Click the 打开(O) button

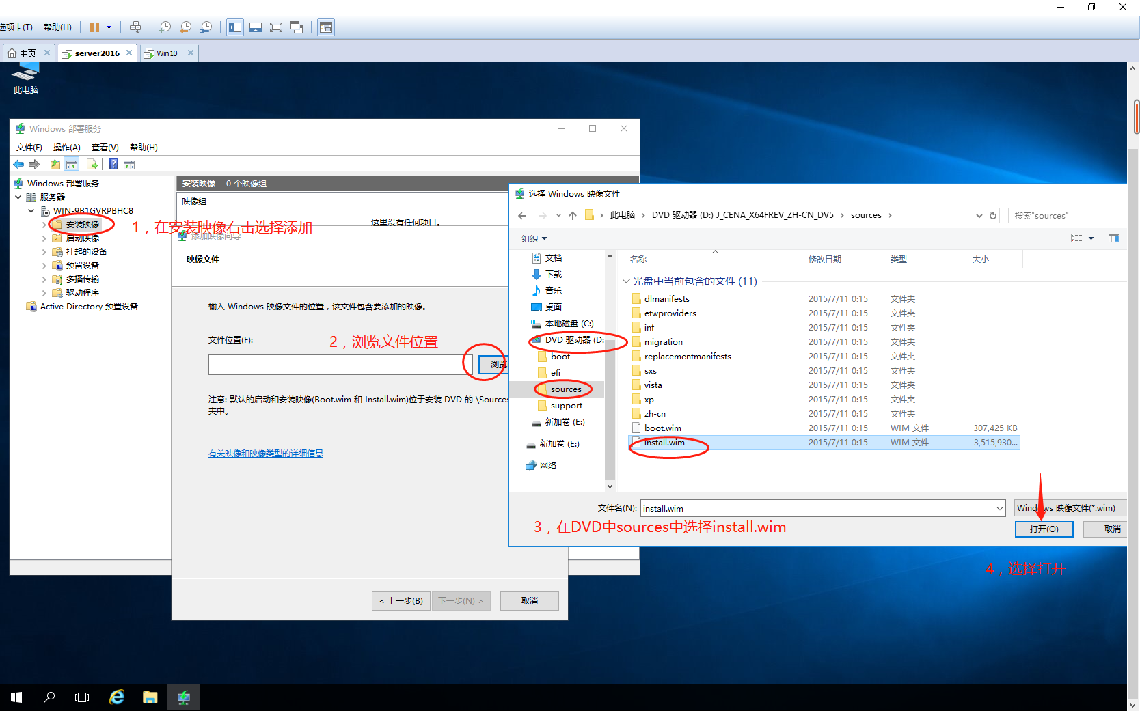[1044, 529]
